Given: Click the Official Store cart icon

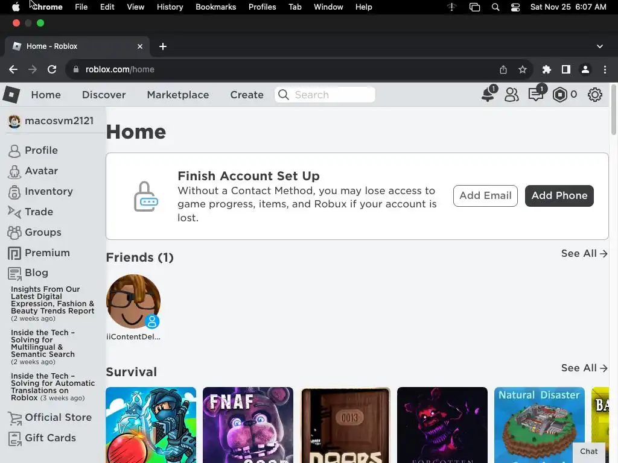Looking at the screenshot, I should [14, 418].
